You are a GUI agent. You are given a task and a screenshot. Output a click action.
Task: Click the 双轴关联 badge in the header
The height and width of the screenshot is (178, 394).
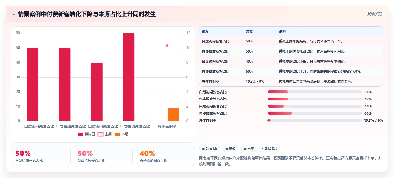tap(375, 14)
